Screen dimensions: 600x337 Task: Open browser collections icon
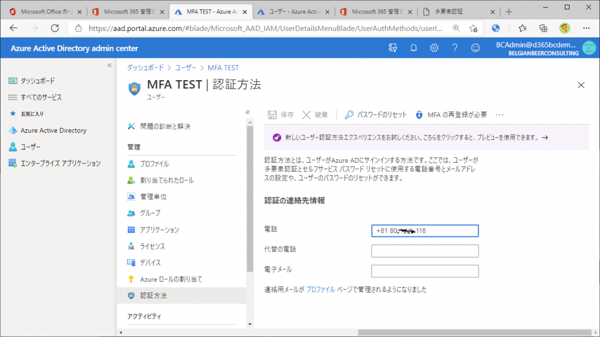click(543, 28)
